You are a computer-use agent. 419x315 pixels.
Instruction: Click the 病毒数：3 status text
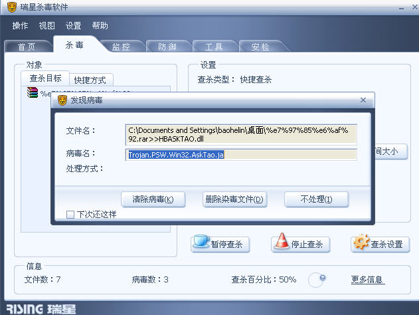(150, 280)
